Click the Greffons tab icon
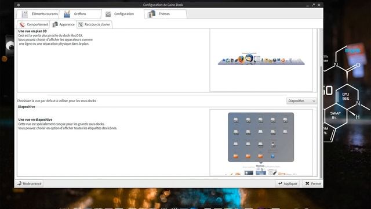The height and width of the screenshot is (209, 371). 67,14
